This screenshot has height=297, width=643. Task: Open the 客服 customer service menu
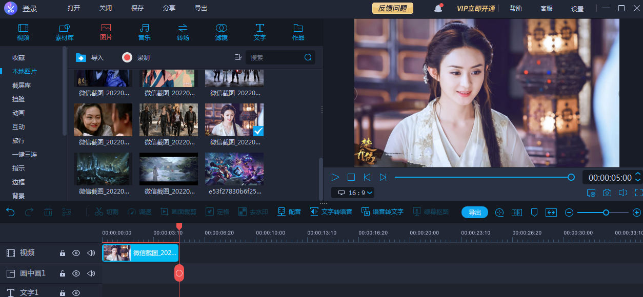coord(547,9)
